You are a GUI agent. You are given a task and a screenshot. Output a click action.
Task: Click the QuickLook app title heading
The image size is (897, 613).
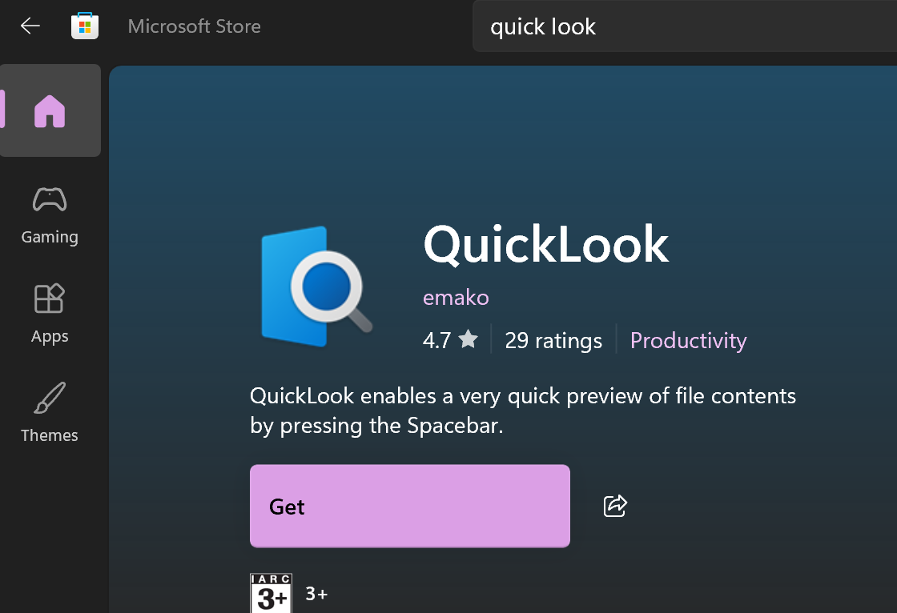(545, 244)
